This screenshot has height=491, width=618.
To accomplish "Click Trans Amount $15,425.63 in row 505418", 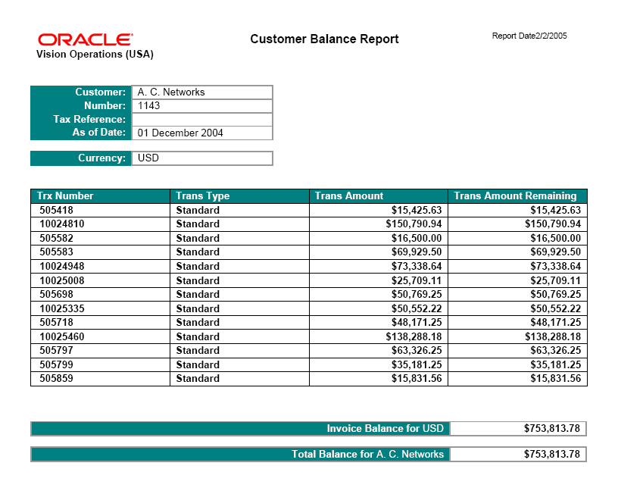I will (x=417, y=210).
